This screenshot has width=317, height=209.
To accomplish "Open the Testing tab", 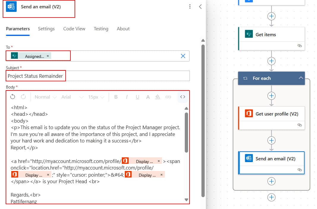I will point(101,29).
